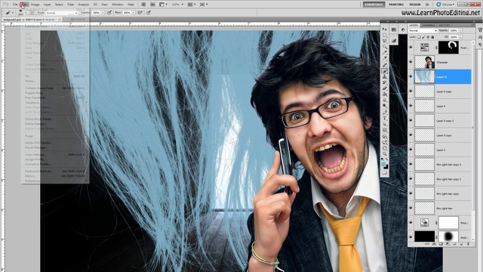Viewport: 483px width, 272px height.
Task: Open the brush Mode dropdown in options bar
Action: click(62, 13)
